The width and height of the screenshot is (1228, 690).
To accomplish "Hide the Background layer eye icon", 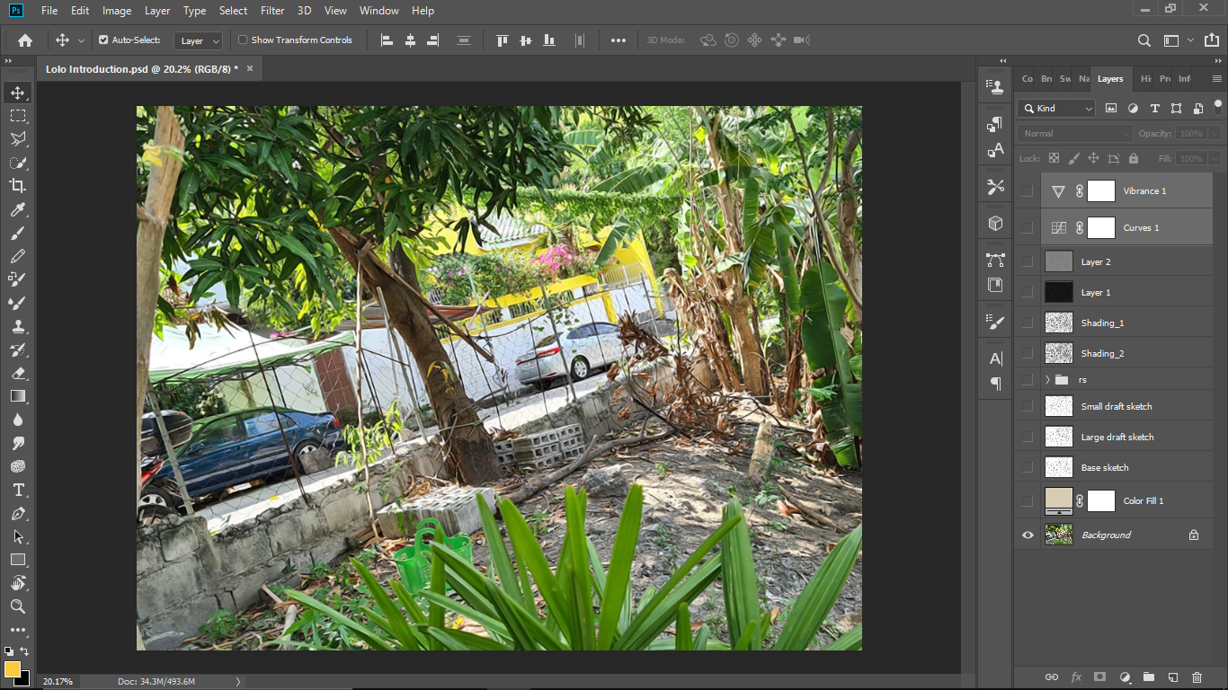I will tap(1028, 535).
